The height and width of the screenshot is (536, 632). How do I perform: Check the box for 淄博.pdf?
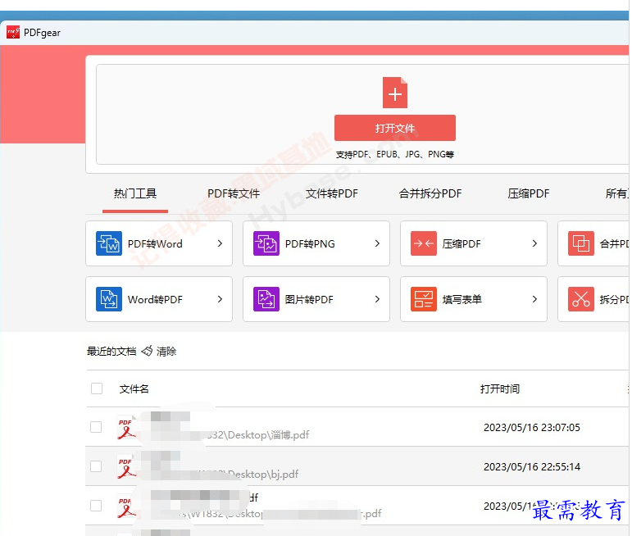coord(96,427)
